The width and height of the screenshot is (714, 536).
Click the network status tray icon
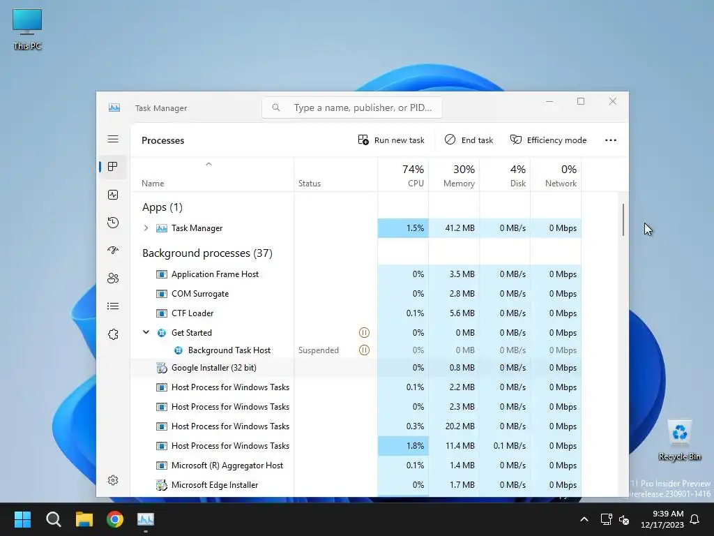(606, 519)
